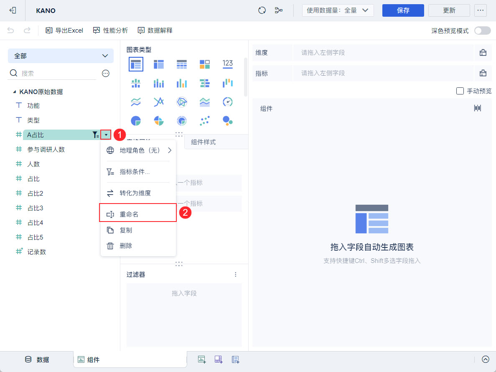Viewport: 496px width, 372px height.
Task: Click the 更新 button
Action: (449, 10)
